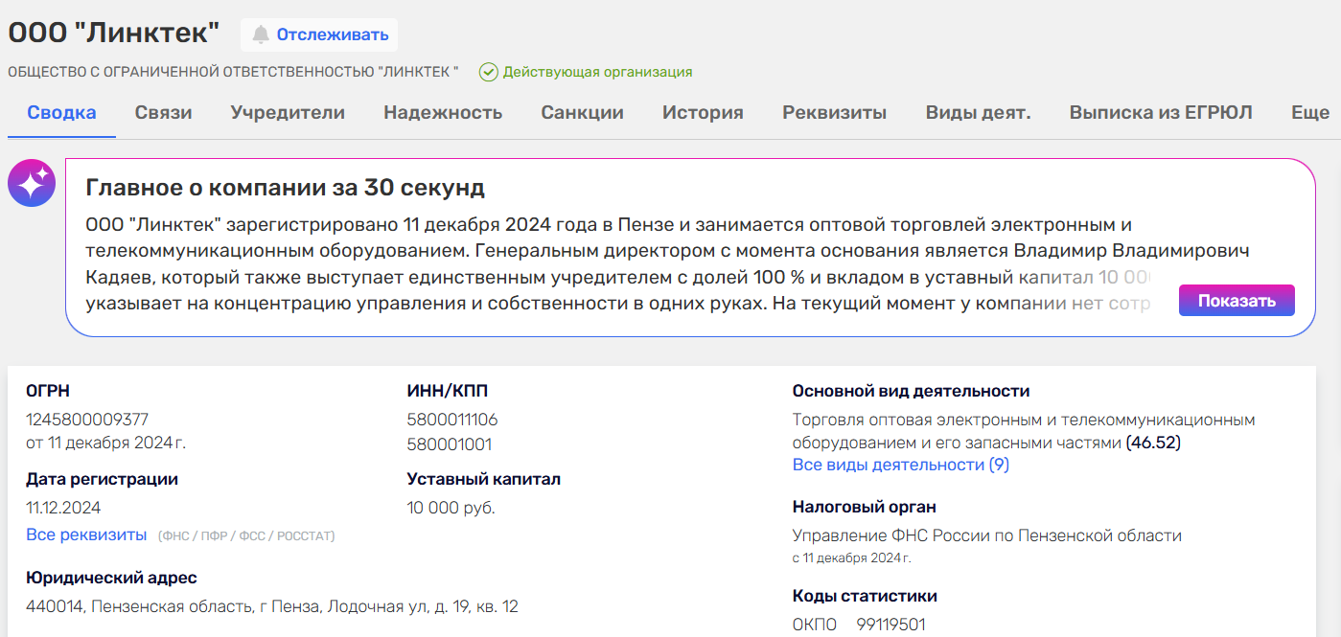This screenshot has width=1341, height=637.
Task: Click the Все реквизиты link
Action: tap(86, 535)
